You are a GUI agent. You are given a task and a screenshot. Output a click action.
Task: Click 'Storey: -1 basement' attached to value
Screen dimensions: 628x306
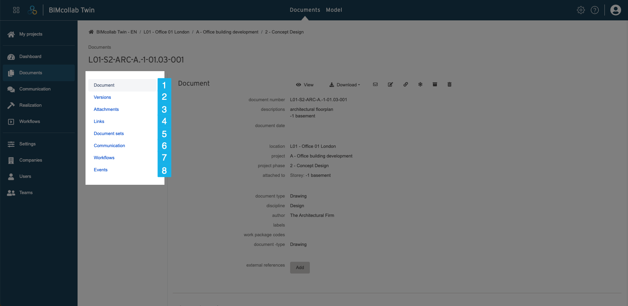point(310,175)
